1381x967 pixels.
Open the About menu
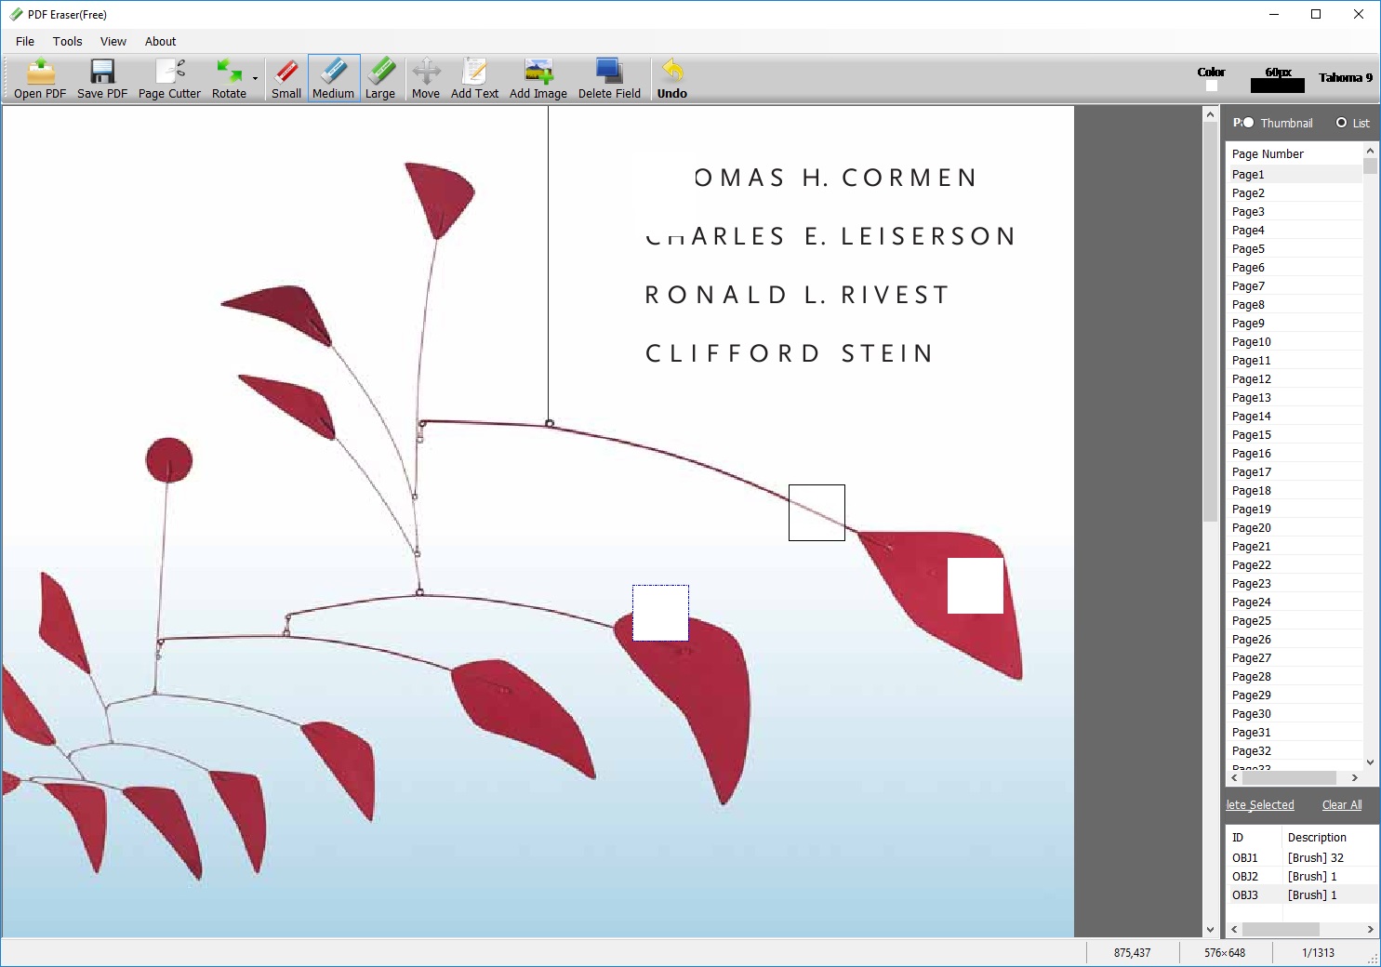pos(160,41)
